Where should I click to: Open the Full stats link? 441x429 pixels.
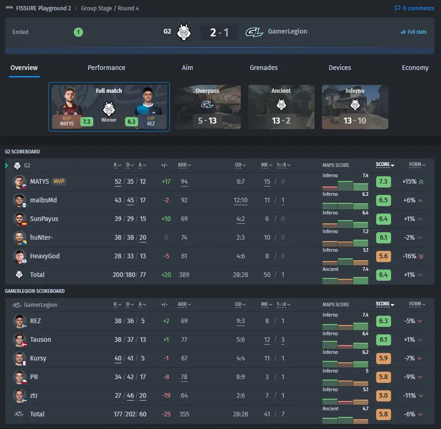[413, 32]
